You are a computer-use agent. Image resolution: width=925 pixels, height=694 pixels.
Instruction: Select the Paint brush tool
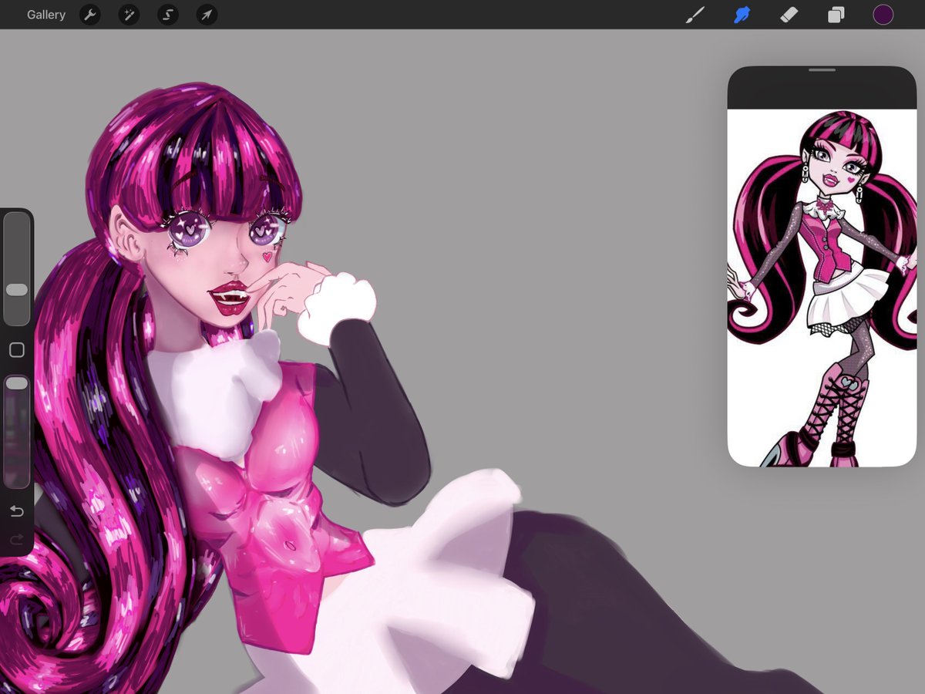[695, 15]
